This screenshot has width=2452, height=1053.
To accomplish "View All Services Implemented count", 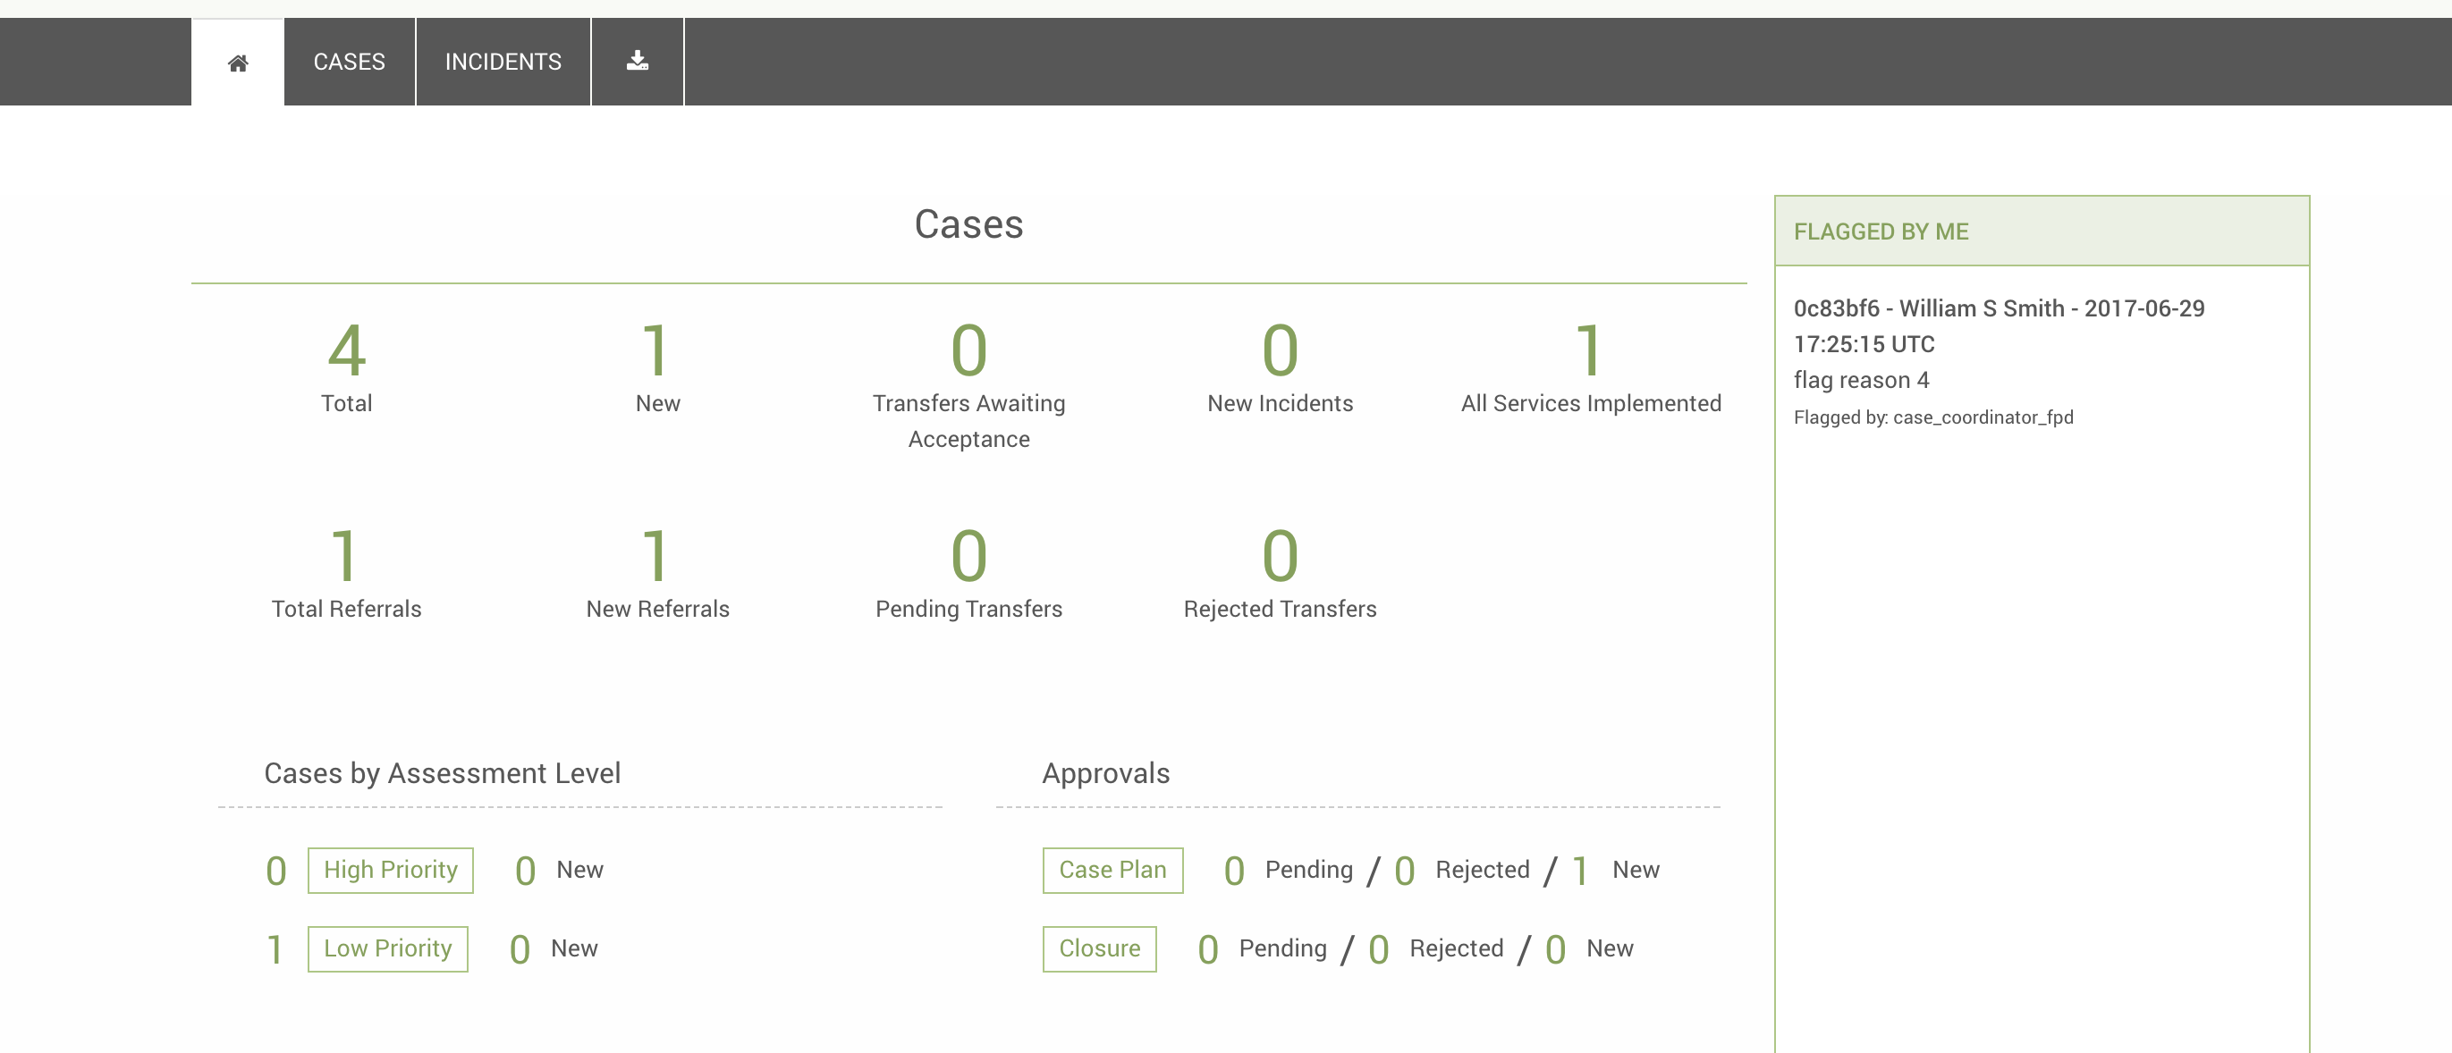I will coord(1590,350).
